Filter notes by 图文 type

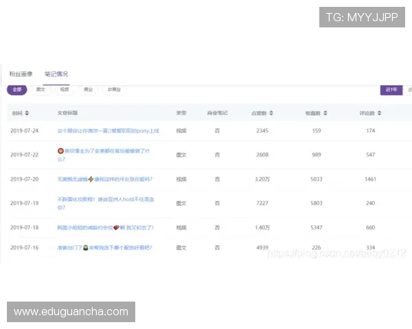coord(41,89)
